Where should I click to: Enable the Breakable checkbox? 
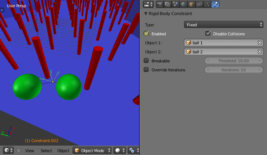[146, 61]
